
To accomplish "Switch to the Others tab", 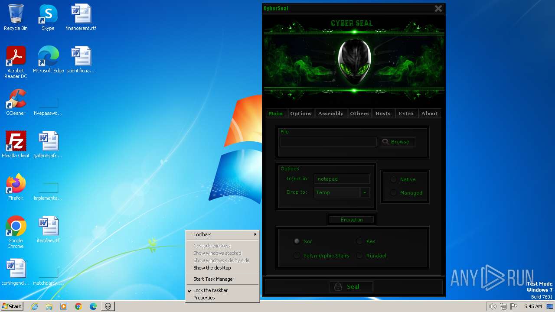I will coord(359,114).
